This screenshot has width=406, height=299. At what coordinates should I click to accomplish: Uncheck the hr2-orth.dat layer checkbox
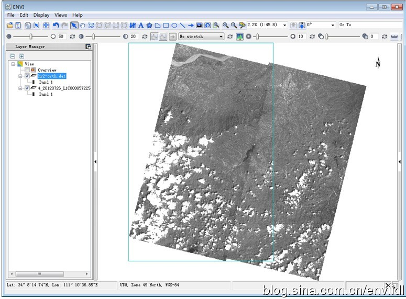(27, 76)
